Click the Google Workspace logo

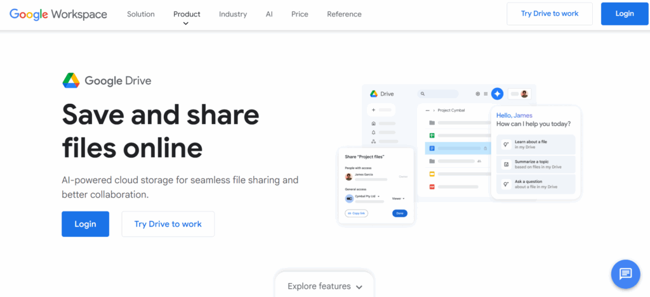[58, 14]
